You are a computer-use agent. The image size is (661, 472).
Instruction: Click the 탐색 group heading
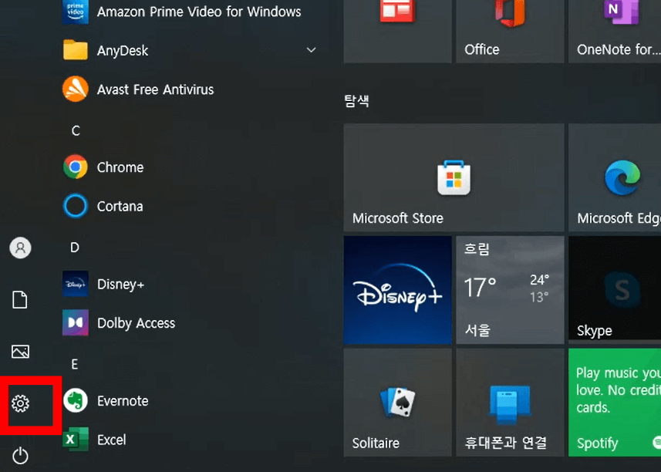pyautogui.click(x=356, y=101)
